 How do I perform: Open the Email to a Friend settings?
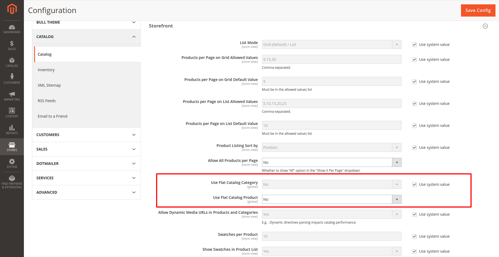coord(52,116)
